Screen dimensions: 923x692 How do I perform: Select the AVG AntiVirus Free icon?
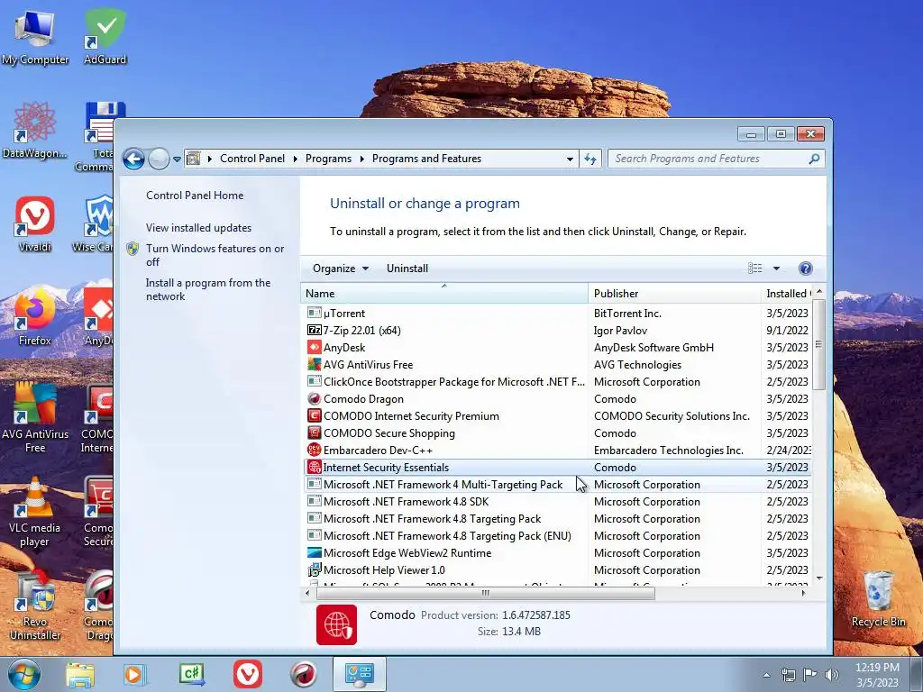(315, 364)
